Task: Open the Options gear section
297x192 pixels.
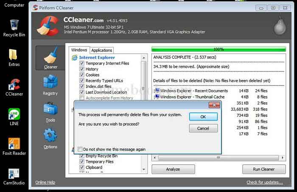Action: point(50,139)
